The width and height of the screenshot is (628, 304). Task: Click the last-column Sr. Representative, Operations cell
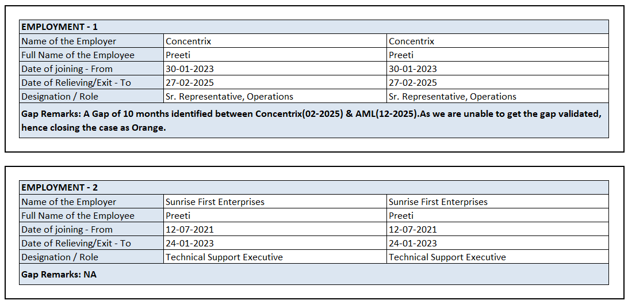click(453, 96)
